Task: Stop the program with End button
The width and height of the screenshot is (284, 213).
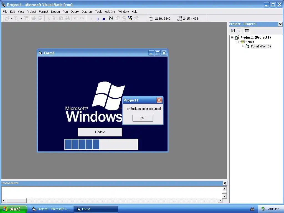Action: point(104,19)
